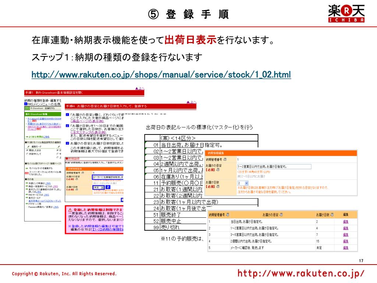
Task: Click table cell '52 販売中止'
Action: [176, 221]
